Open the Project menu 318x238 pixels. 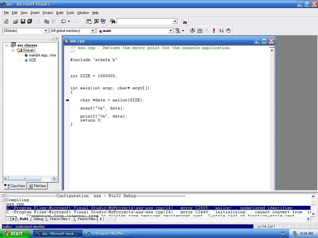pyautogui.click(x=48, y=13)
